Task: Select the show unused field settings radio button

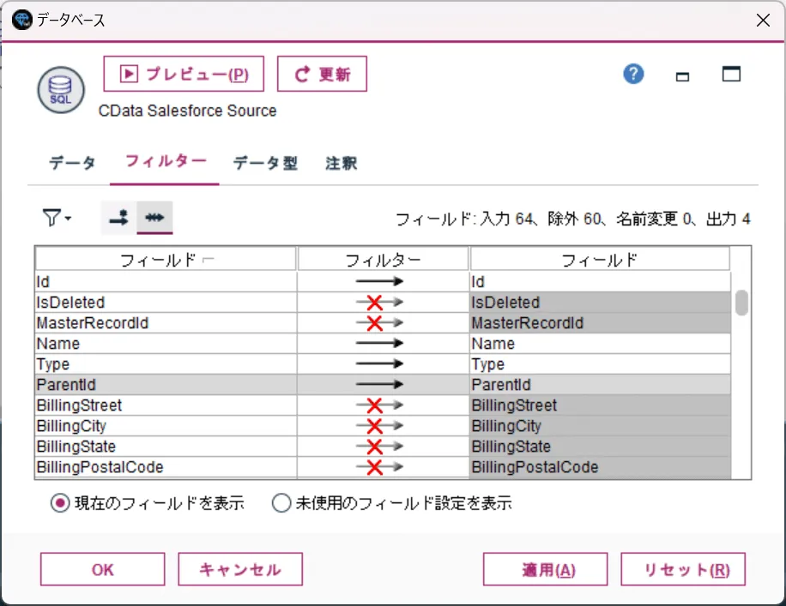Action: [x=281, y=503]
